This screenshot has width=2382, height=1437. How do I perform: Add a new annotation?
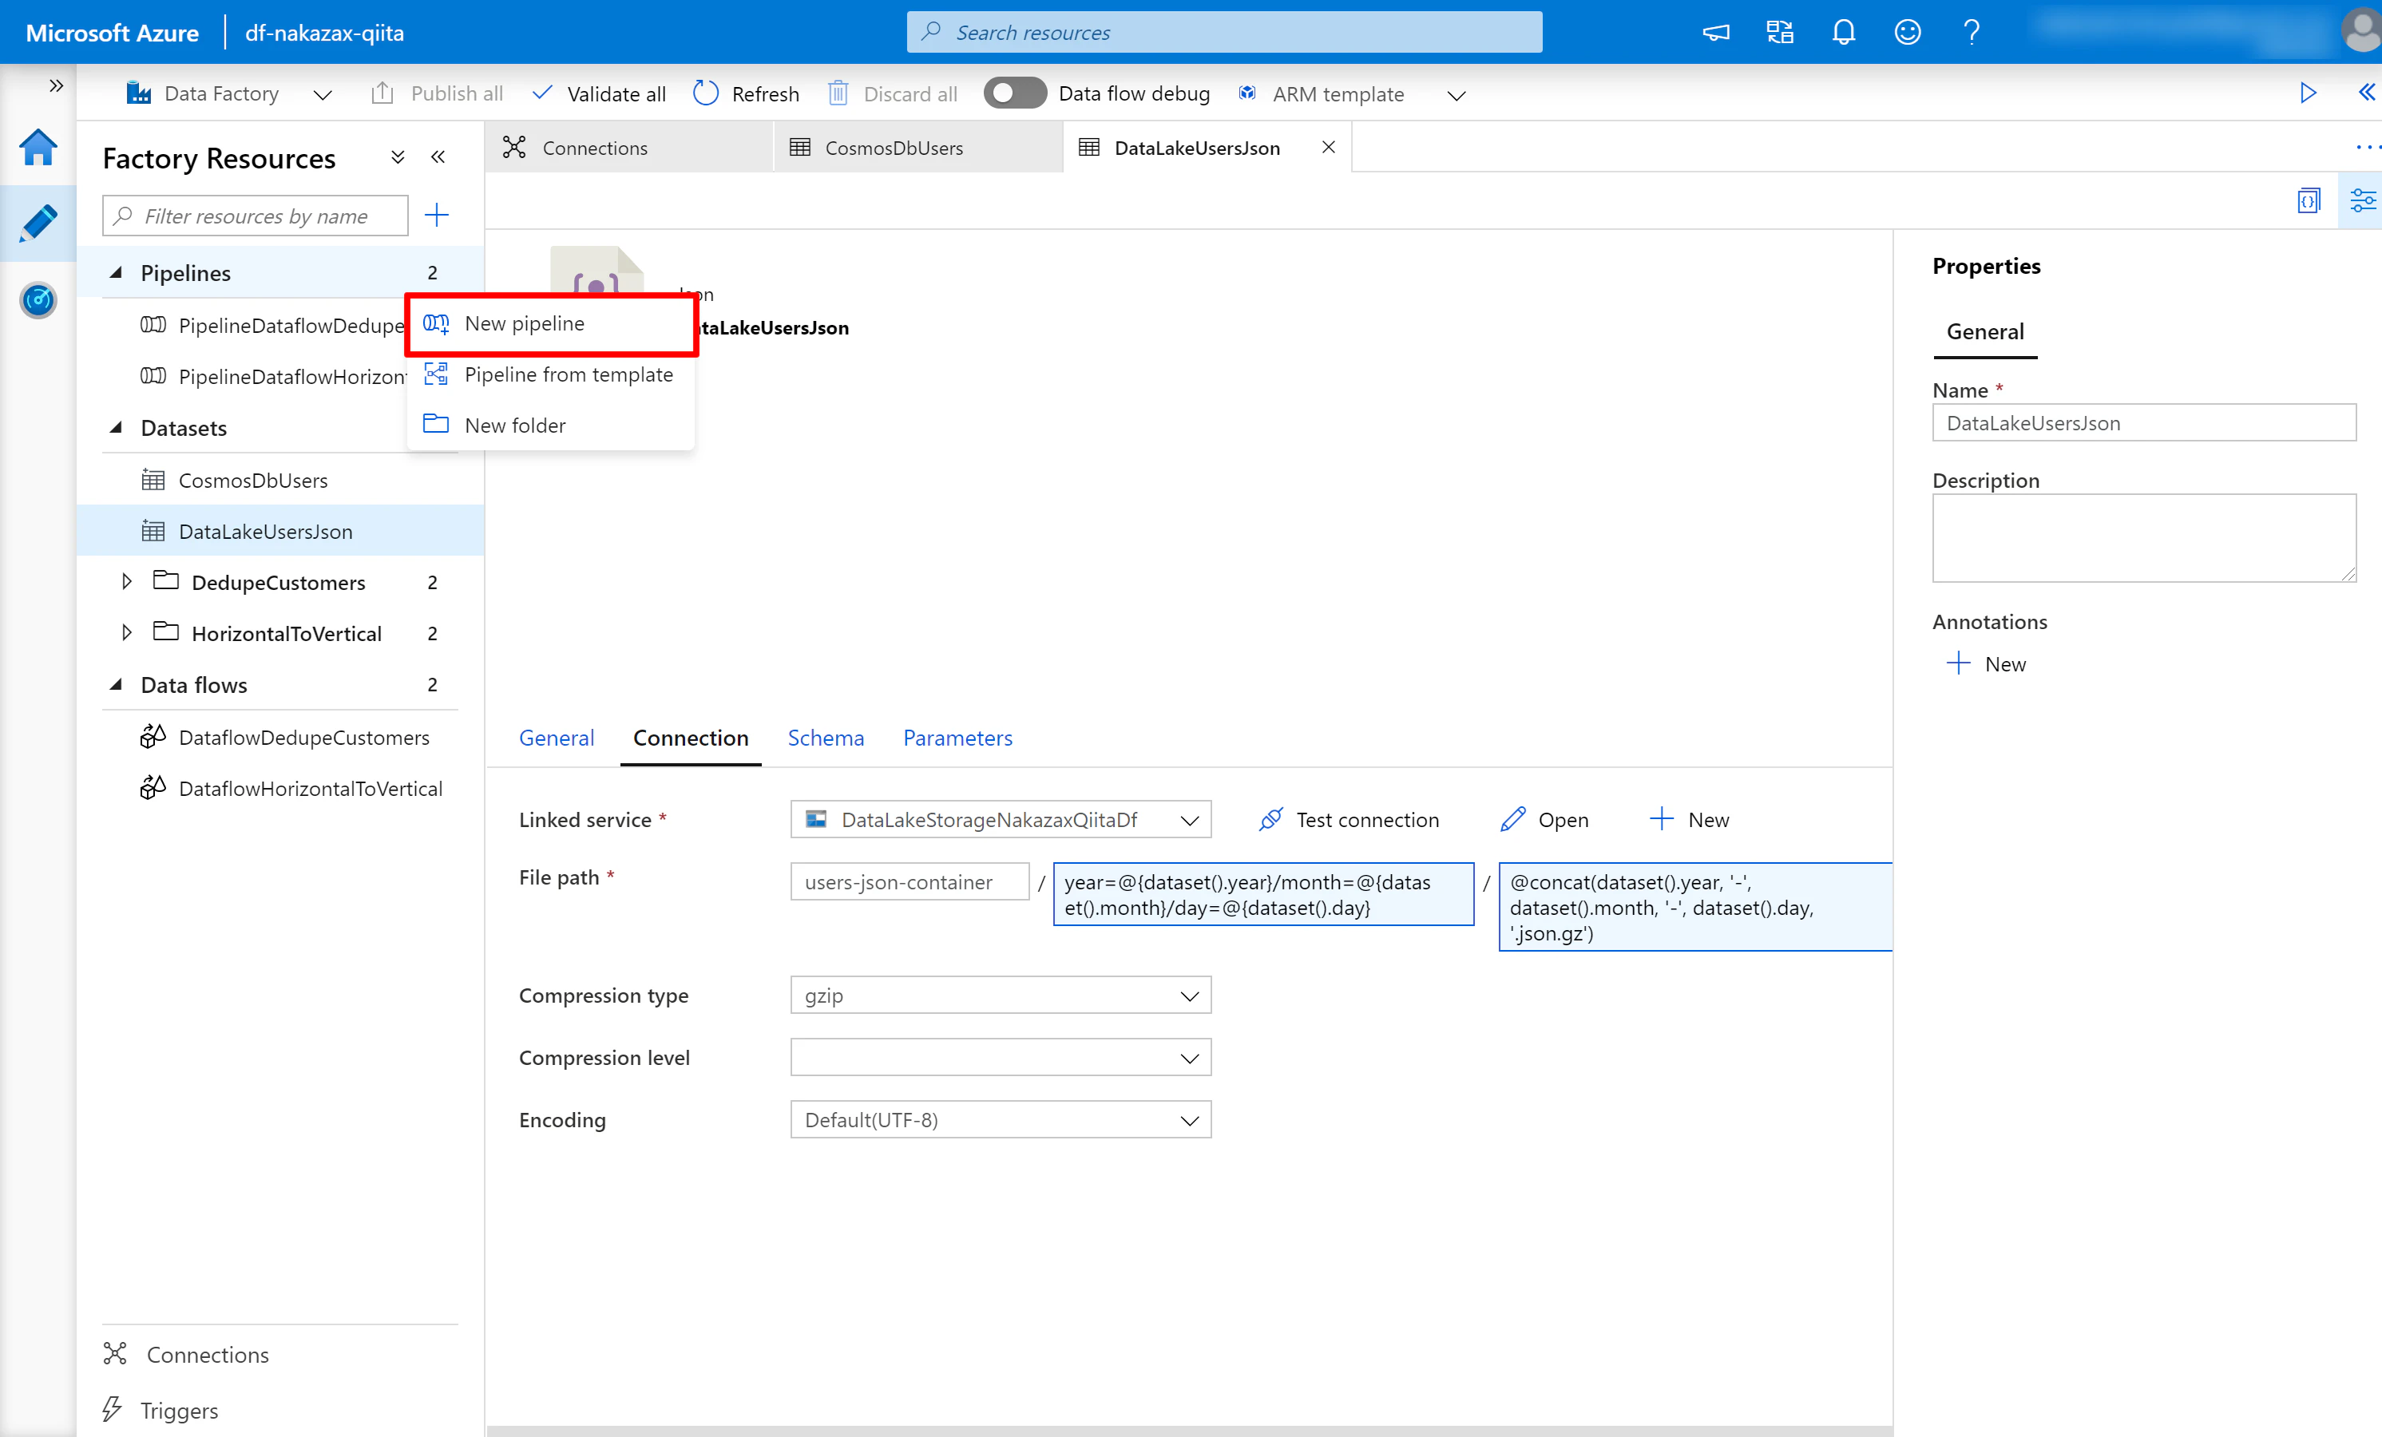1987,664
